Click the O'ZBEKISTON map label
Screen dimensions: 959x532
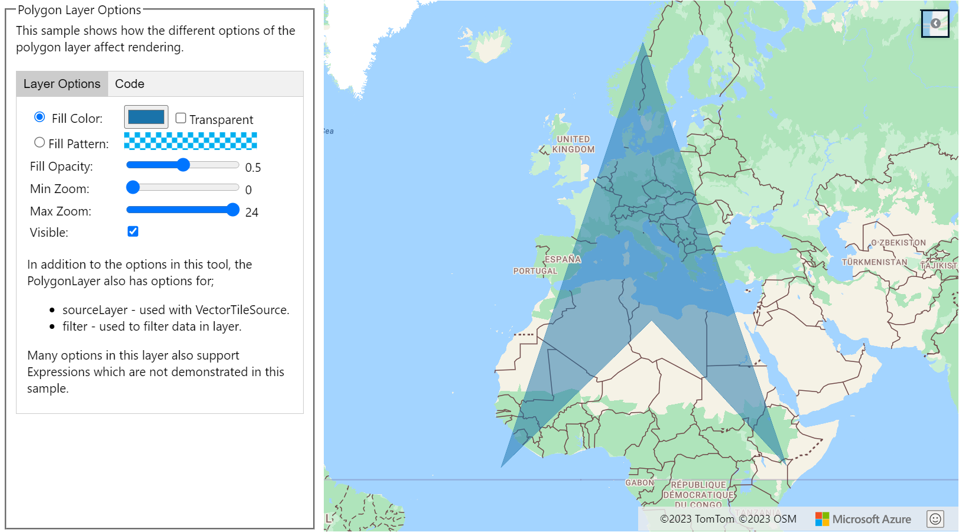coord(898,243)
